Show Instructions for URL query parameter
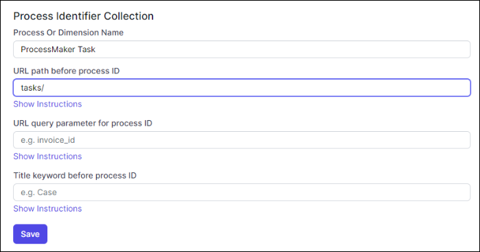480x252 pixels. click(47, 157)
